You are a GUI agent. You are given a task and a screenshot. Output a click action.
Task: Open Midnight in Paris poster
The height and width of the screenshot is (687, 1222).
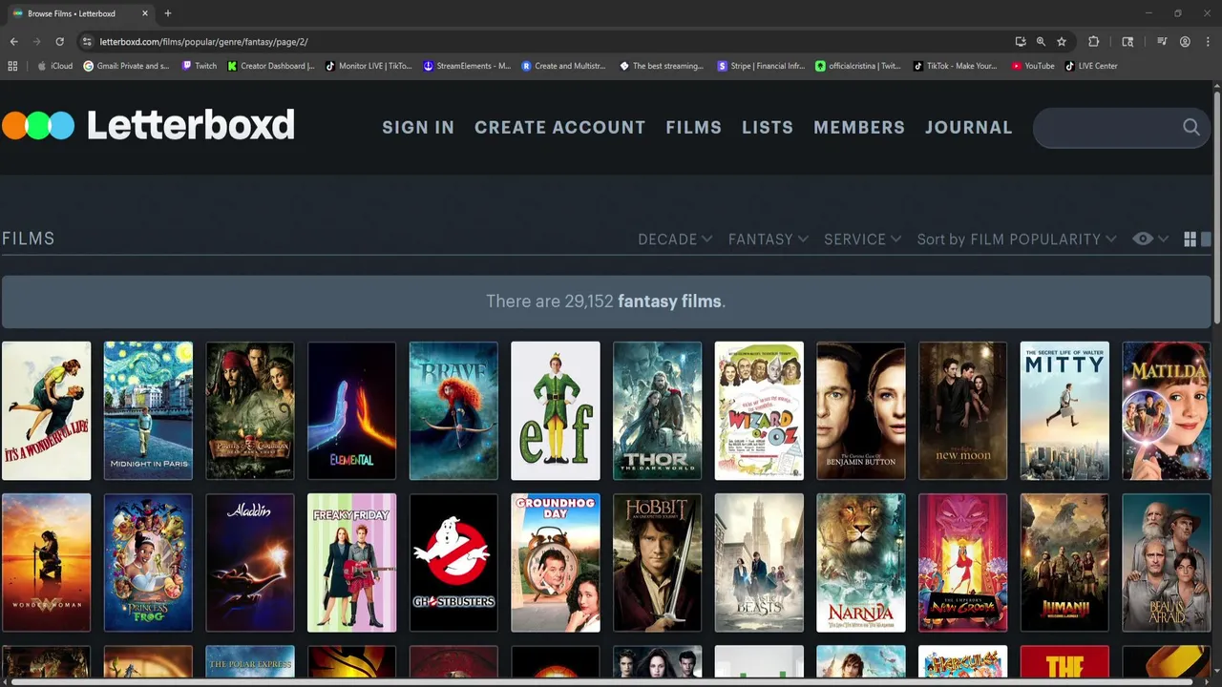pyautogui.click(x=148, y=410)
